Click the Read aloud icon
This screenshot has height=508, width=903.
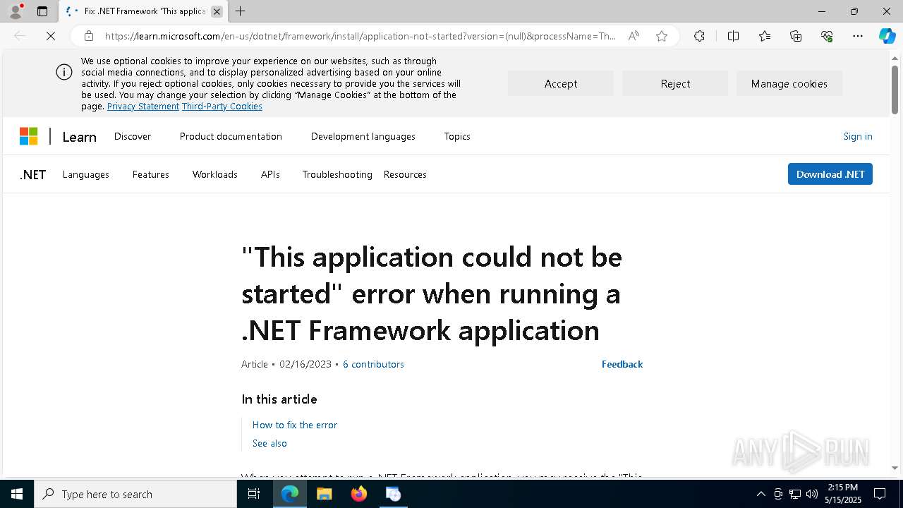tap(634, 36)
